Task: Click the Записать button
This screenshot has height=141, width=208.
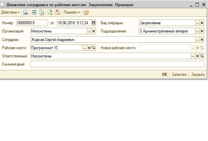Action: [x=179, y=75]
